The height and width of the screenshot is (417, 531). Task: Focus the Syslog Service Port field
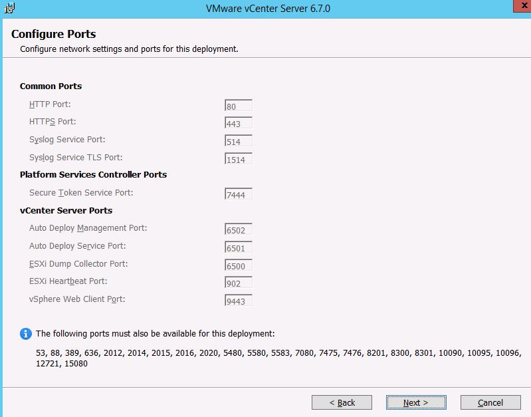click(239, 141)
